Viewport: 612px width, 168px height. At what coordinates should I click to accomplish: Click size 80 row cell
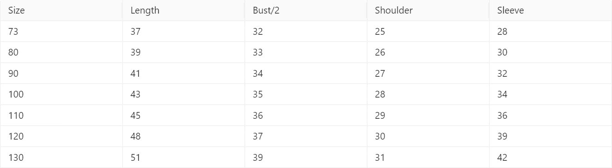(x=61, y=52)
